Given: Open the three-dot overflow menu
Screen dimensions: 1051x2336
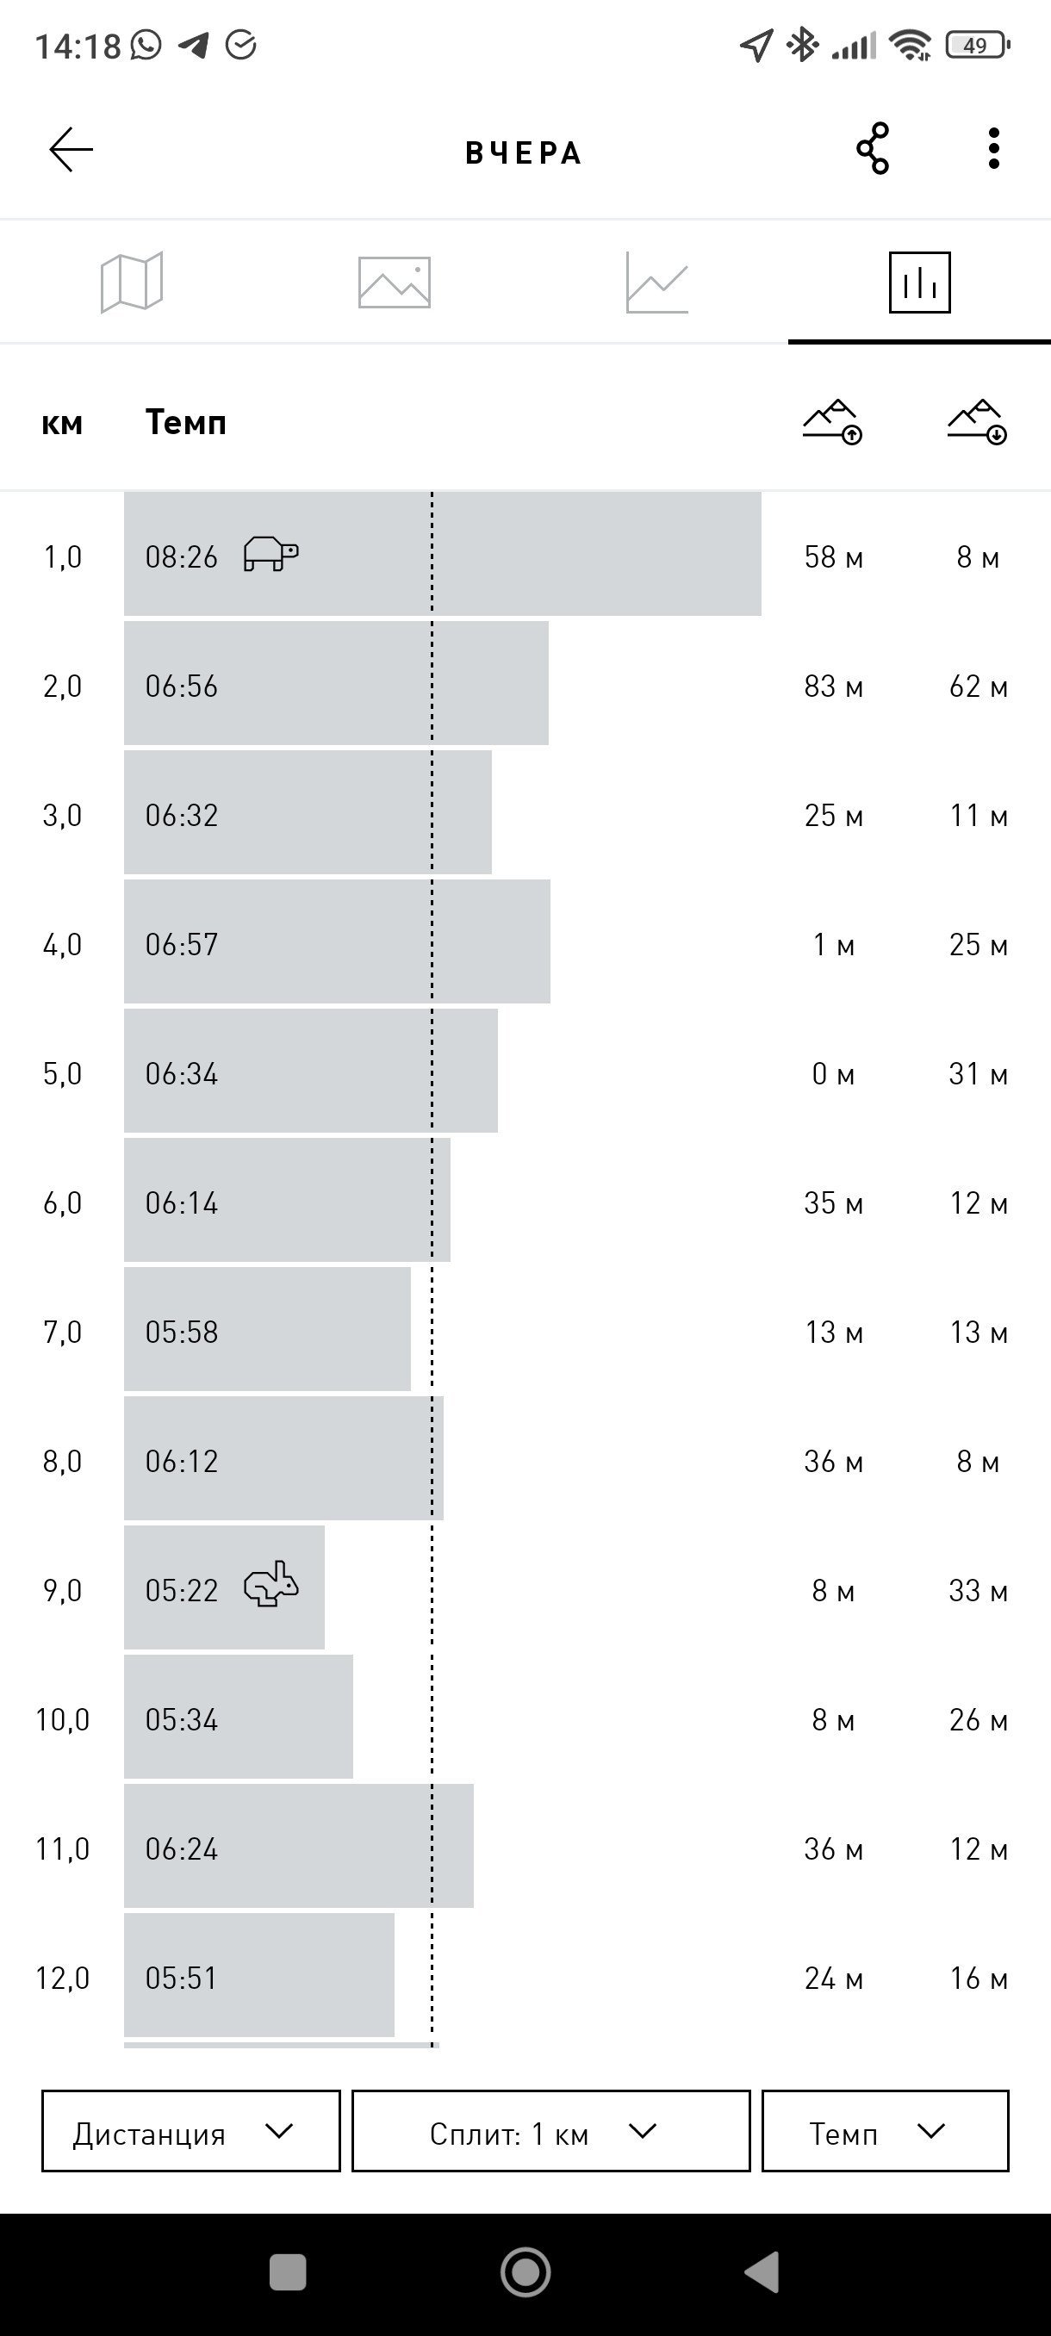Looking at the screenshot, I should click(x=994, y=149).
